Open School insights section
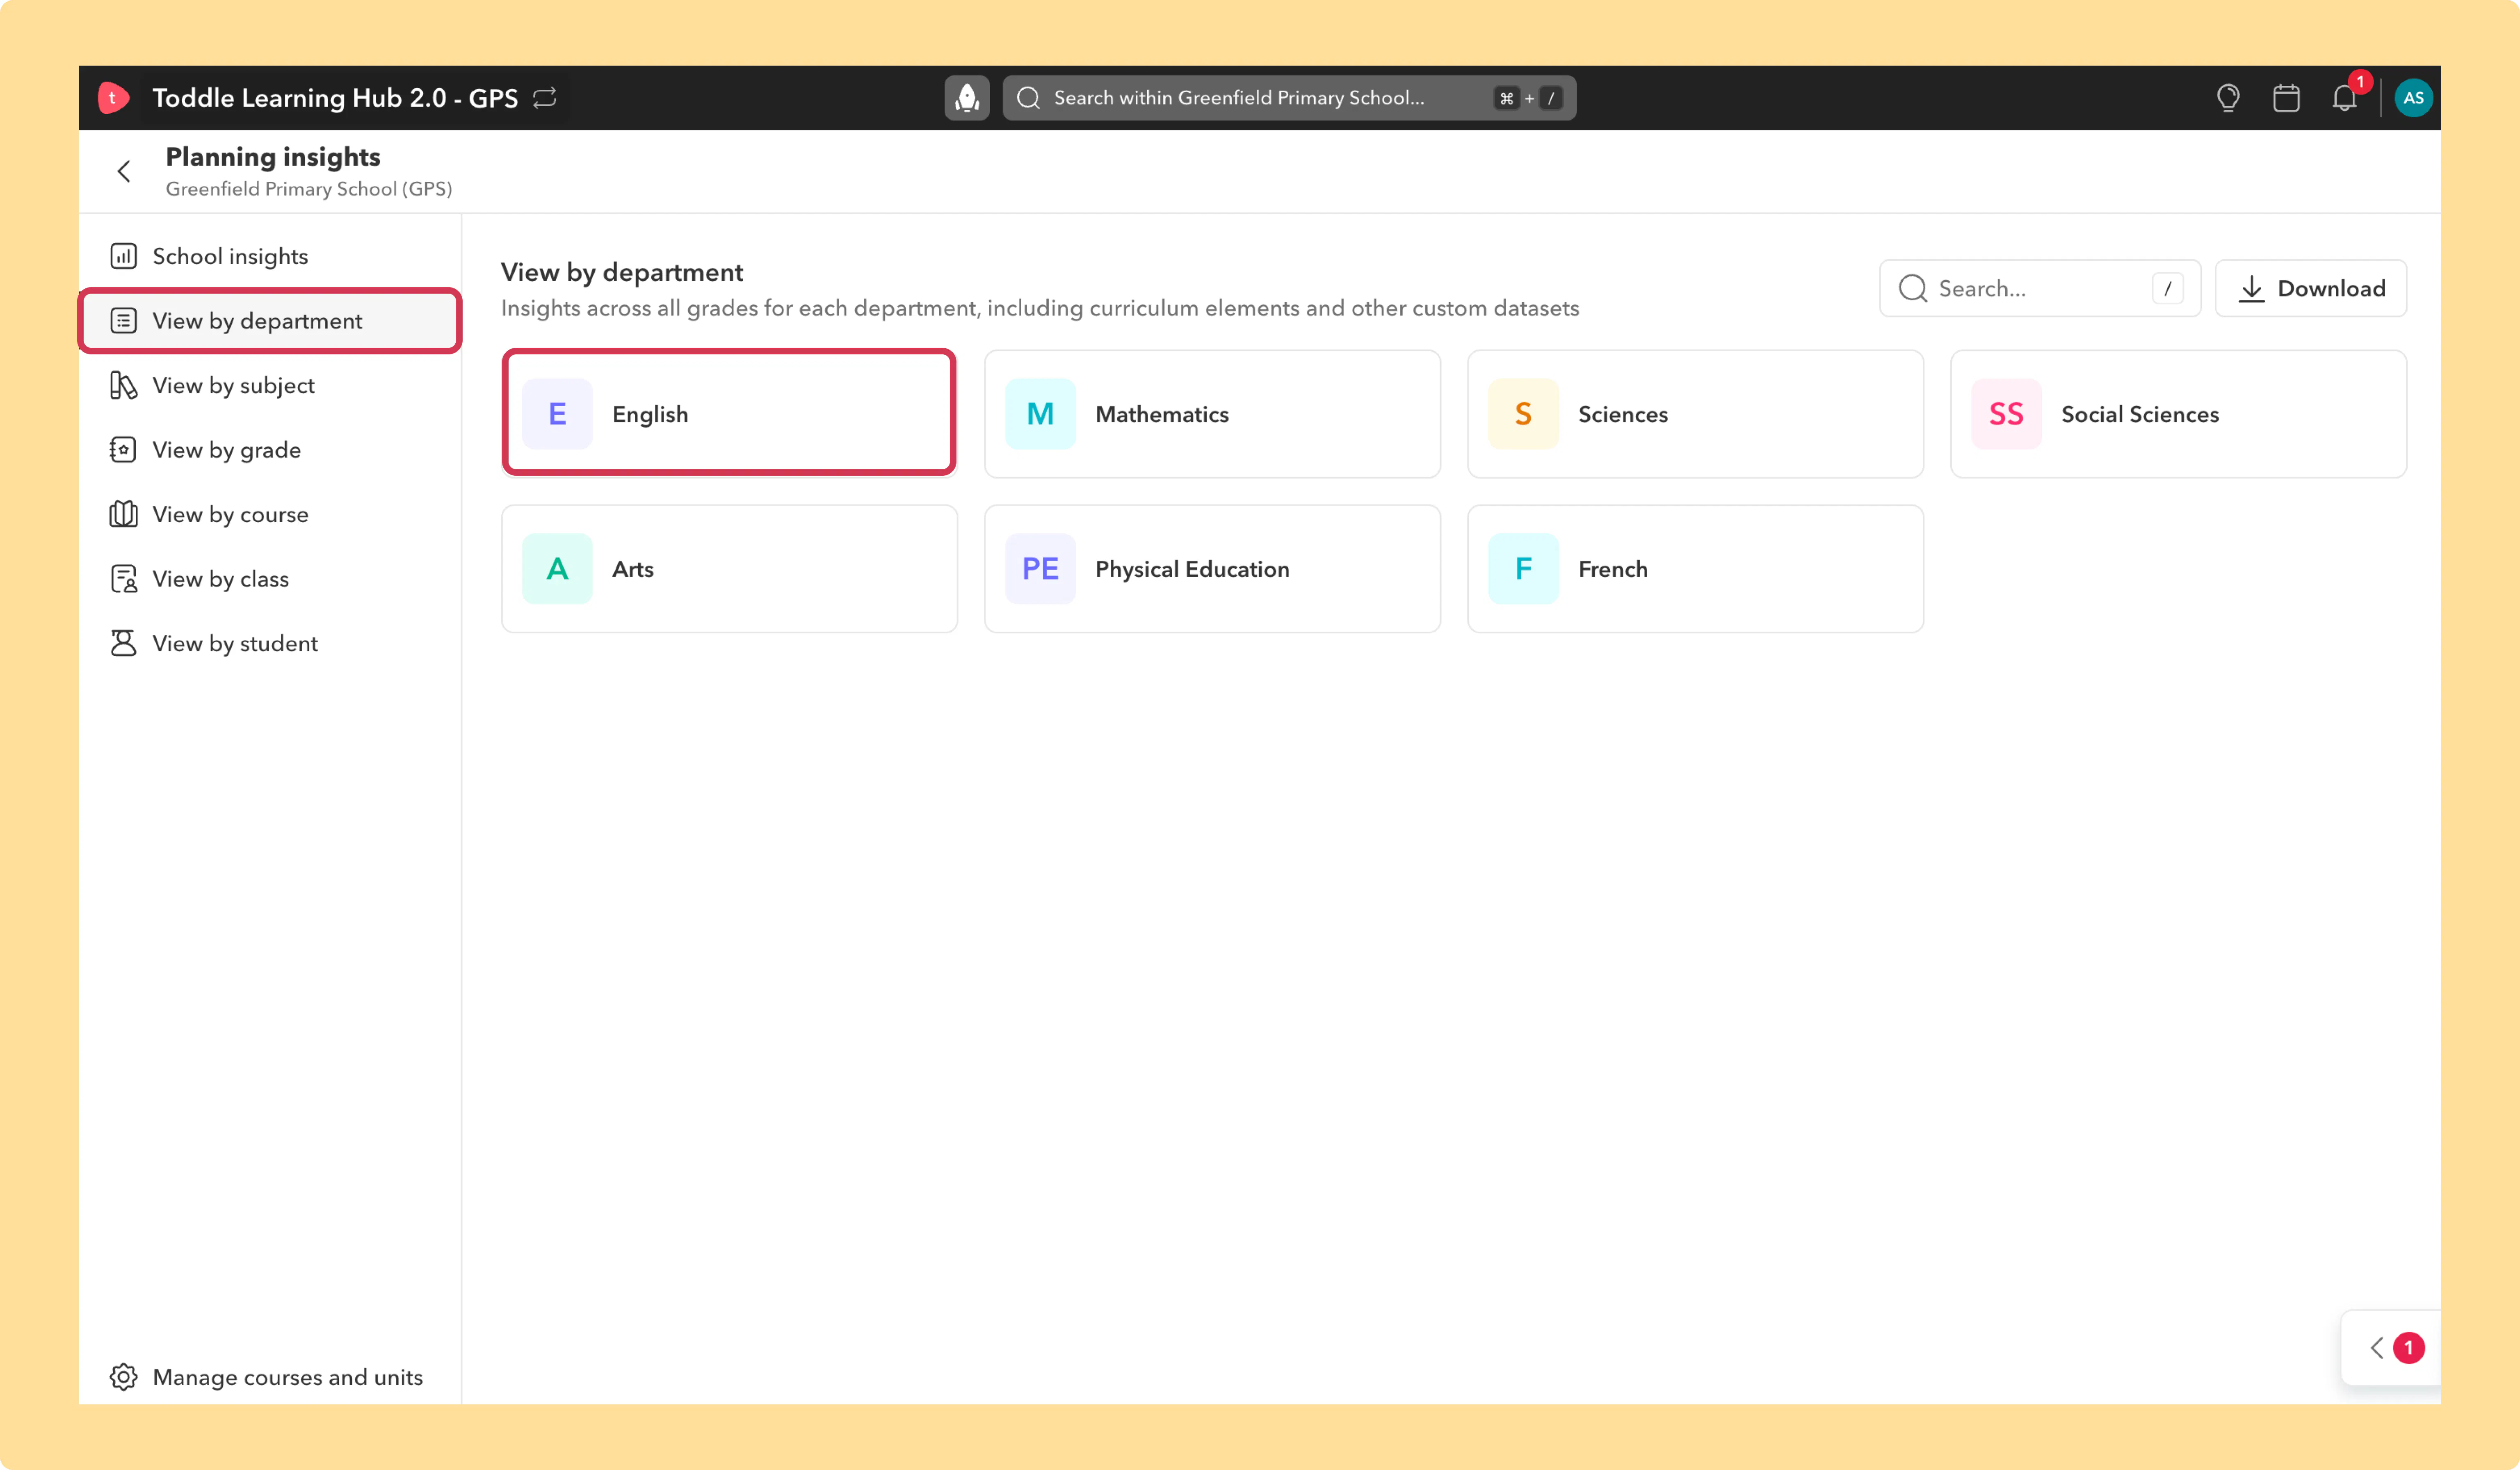The image size is (2520, 1470). [x=270, y=256]
